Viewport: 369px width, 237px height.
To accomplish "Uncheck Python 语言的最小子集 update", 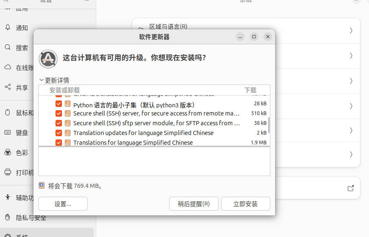I will 59,104.
